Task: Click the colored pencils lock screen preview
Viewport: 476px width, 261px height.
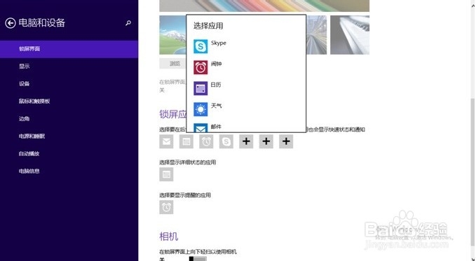Action: 264,6
